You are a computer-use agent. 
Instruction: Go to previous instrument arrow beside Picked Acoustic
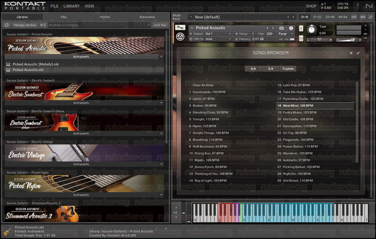point(267,28)
